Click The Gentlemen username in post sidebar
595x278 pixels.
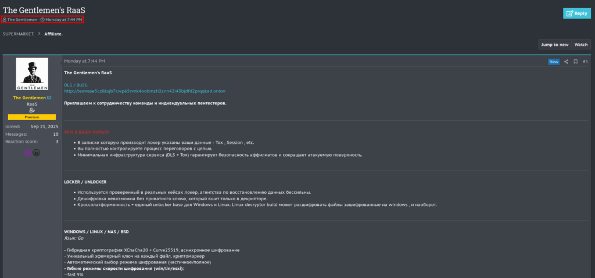(x=29, y=98)
